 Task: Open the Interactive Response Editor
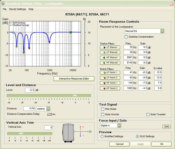74,79
